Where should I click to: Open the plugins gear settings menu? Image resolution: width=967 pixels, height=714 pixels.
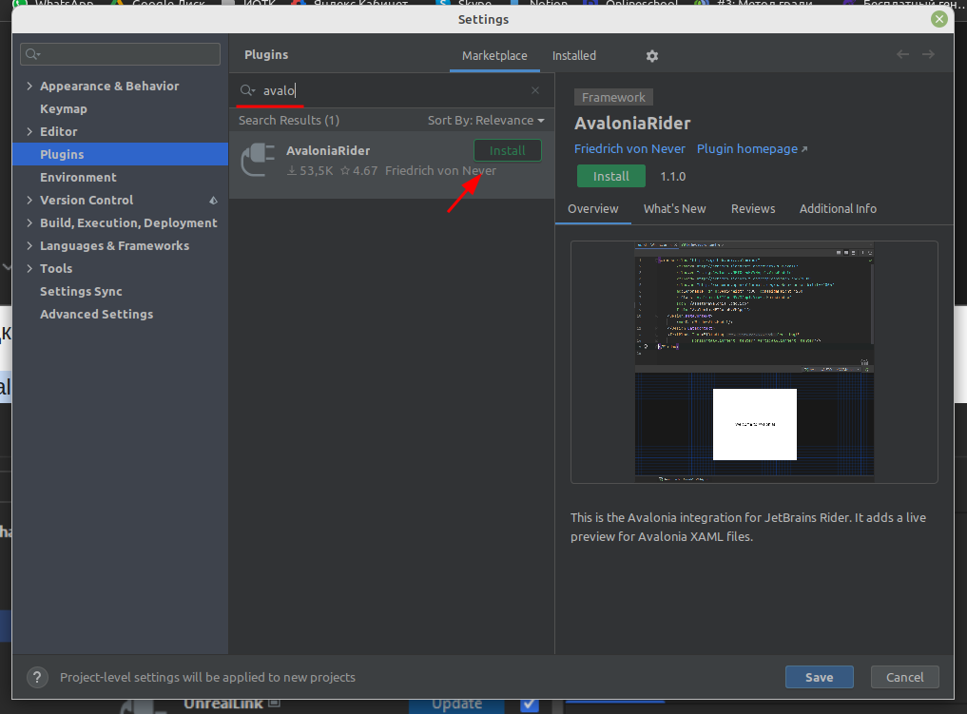point(652,56)
